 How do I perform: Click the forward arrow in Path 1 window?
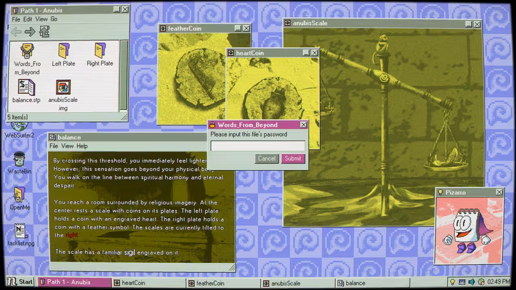[30, 32]
